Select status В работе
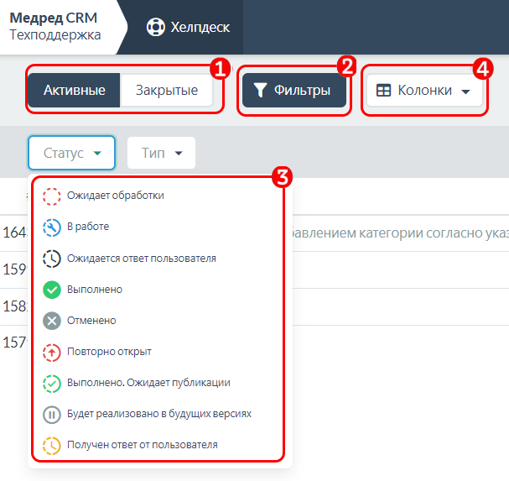The height and width of the screenshot is (481, 509). 158,227
